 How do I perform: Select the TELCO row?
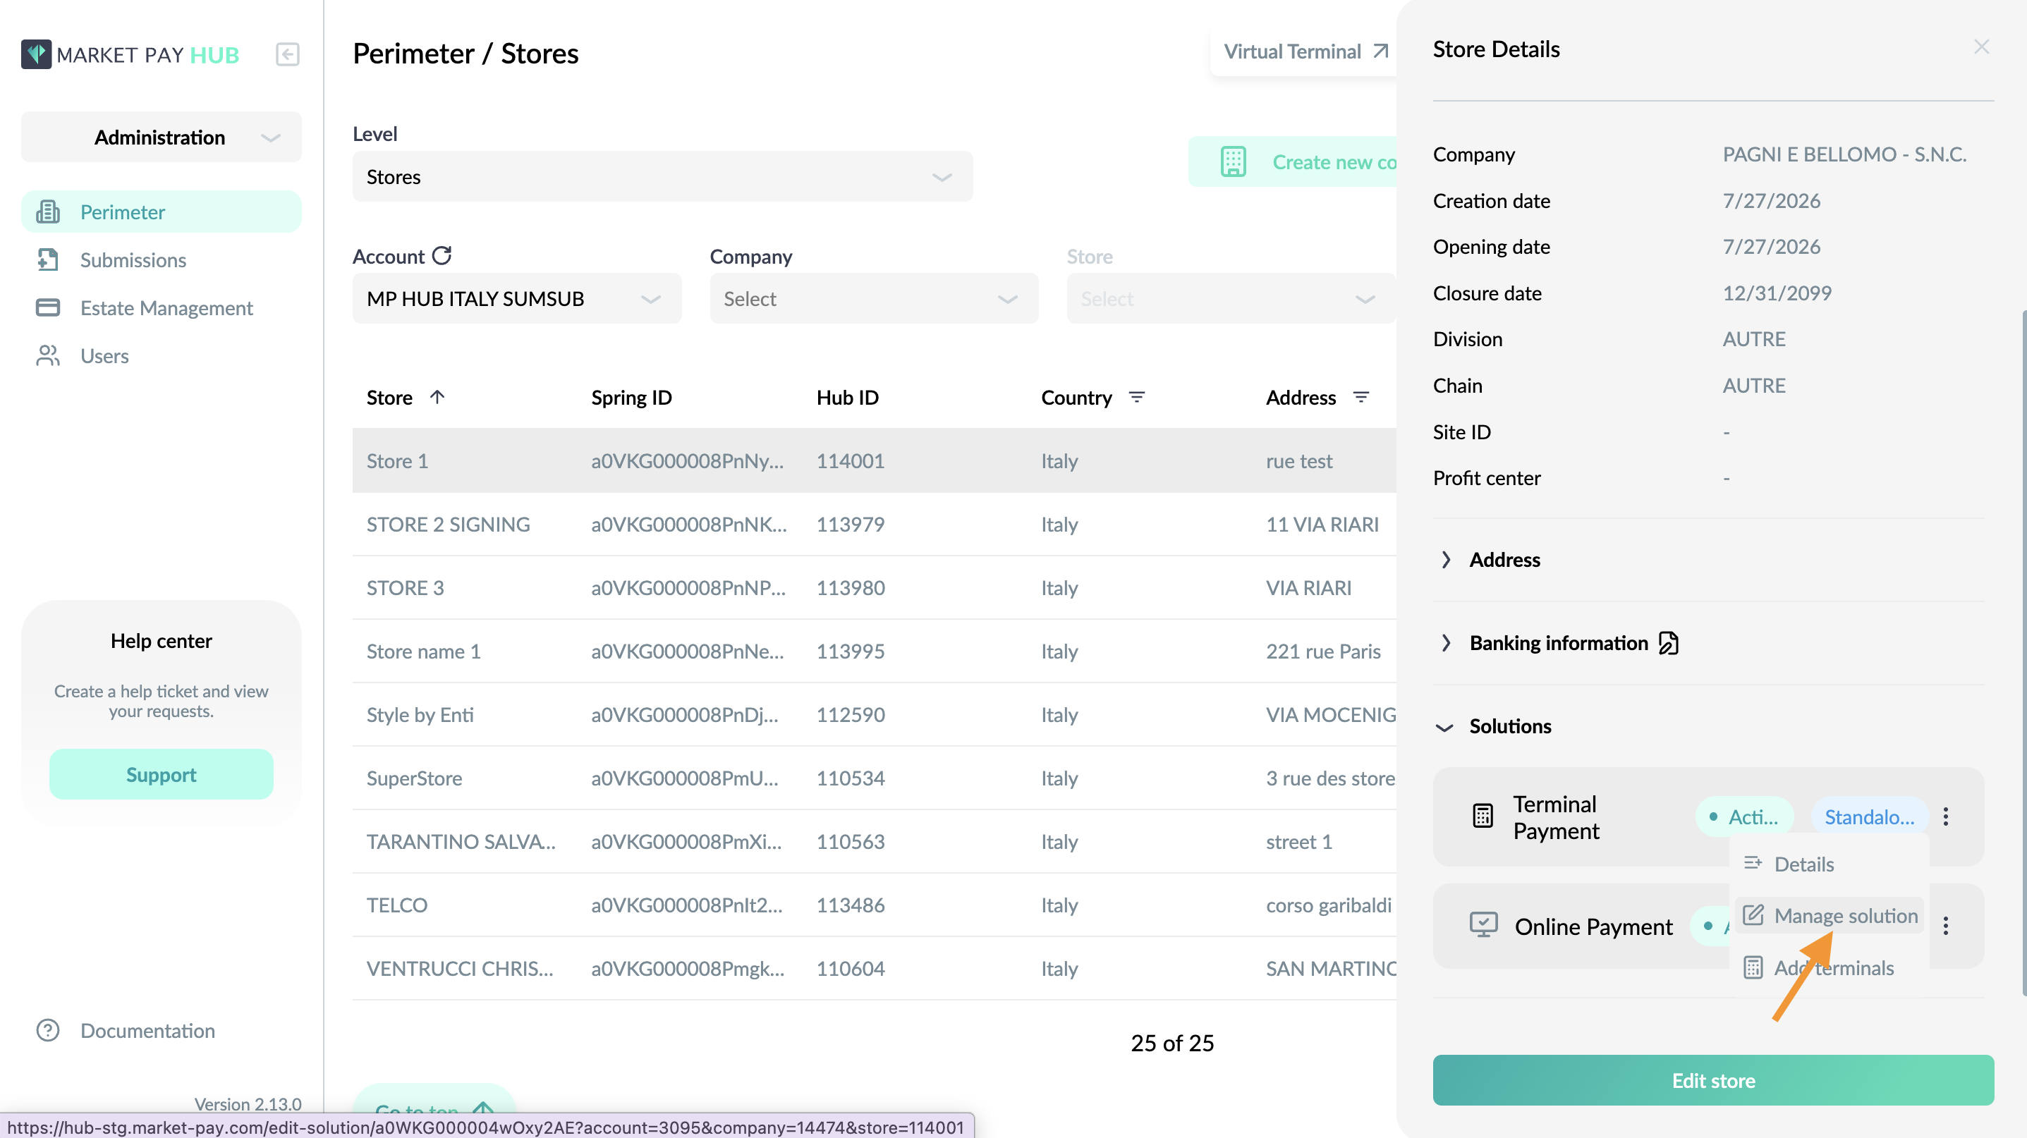click(x=875, y=905)
